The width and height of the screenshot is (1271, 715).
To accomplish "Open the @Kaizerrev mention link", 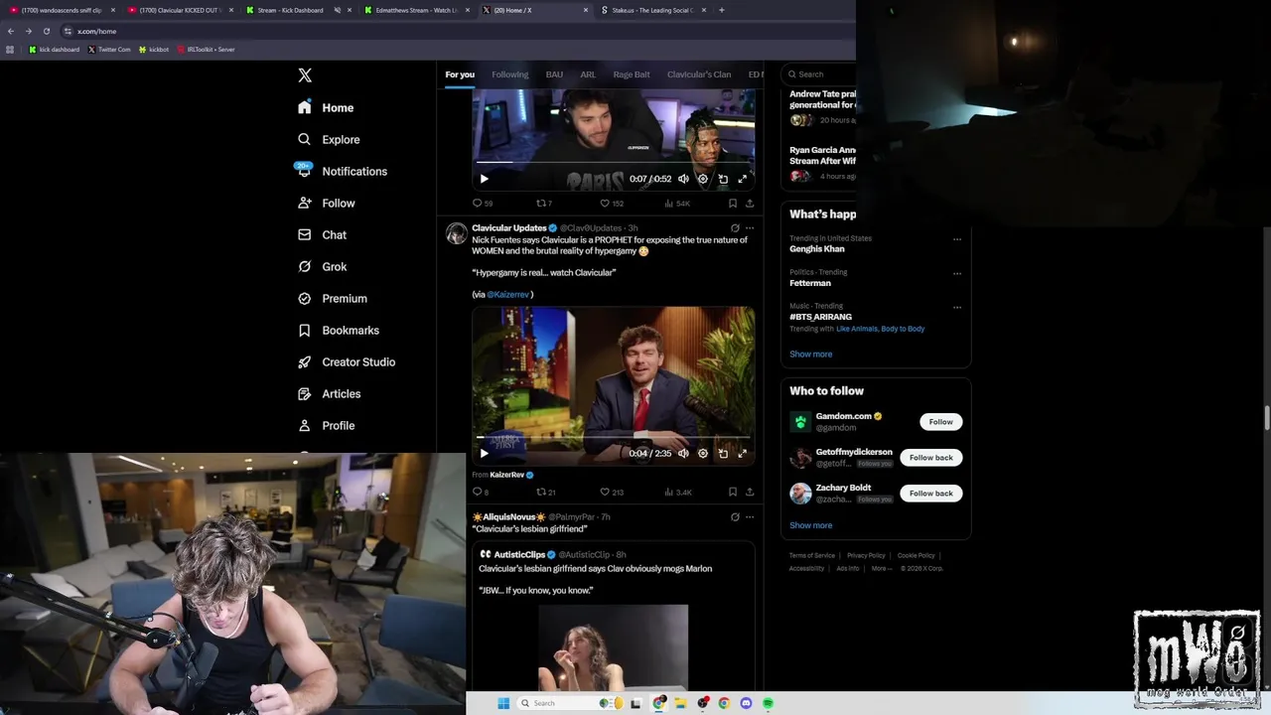I will 508,295.
